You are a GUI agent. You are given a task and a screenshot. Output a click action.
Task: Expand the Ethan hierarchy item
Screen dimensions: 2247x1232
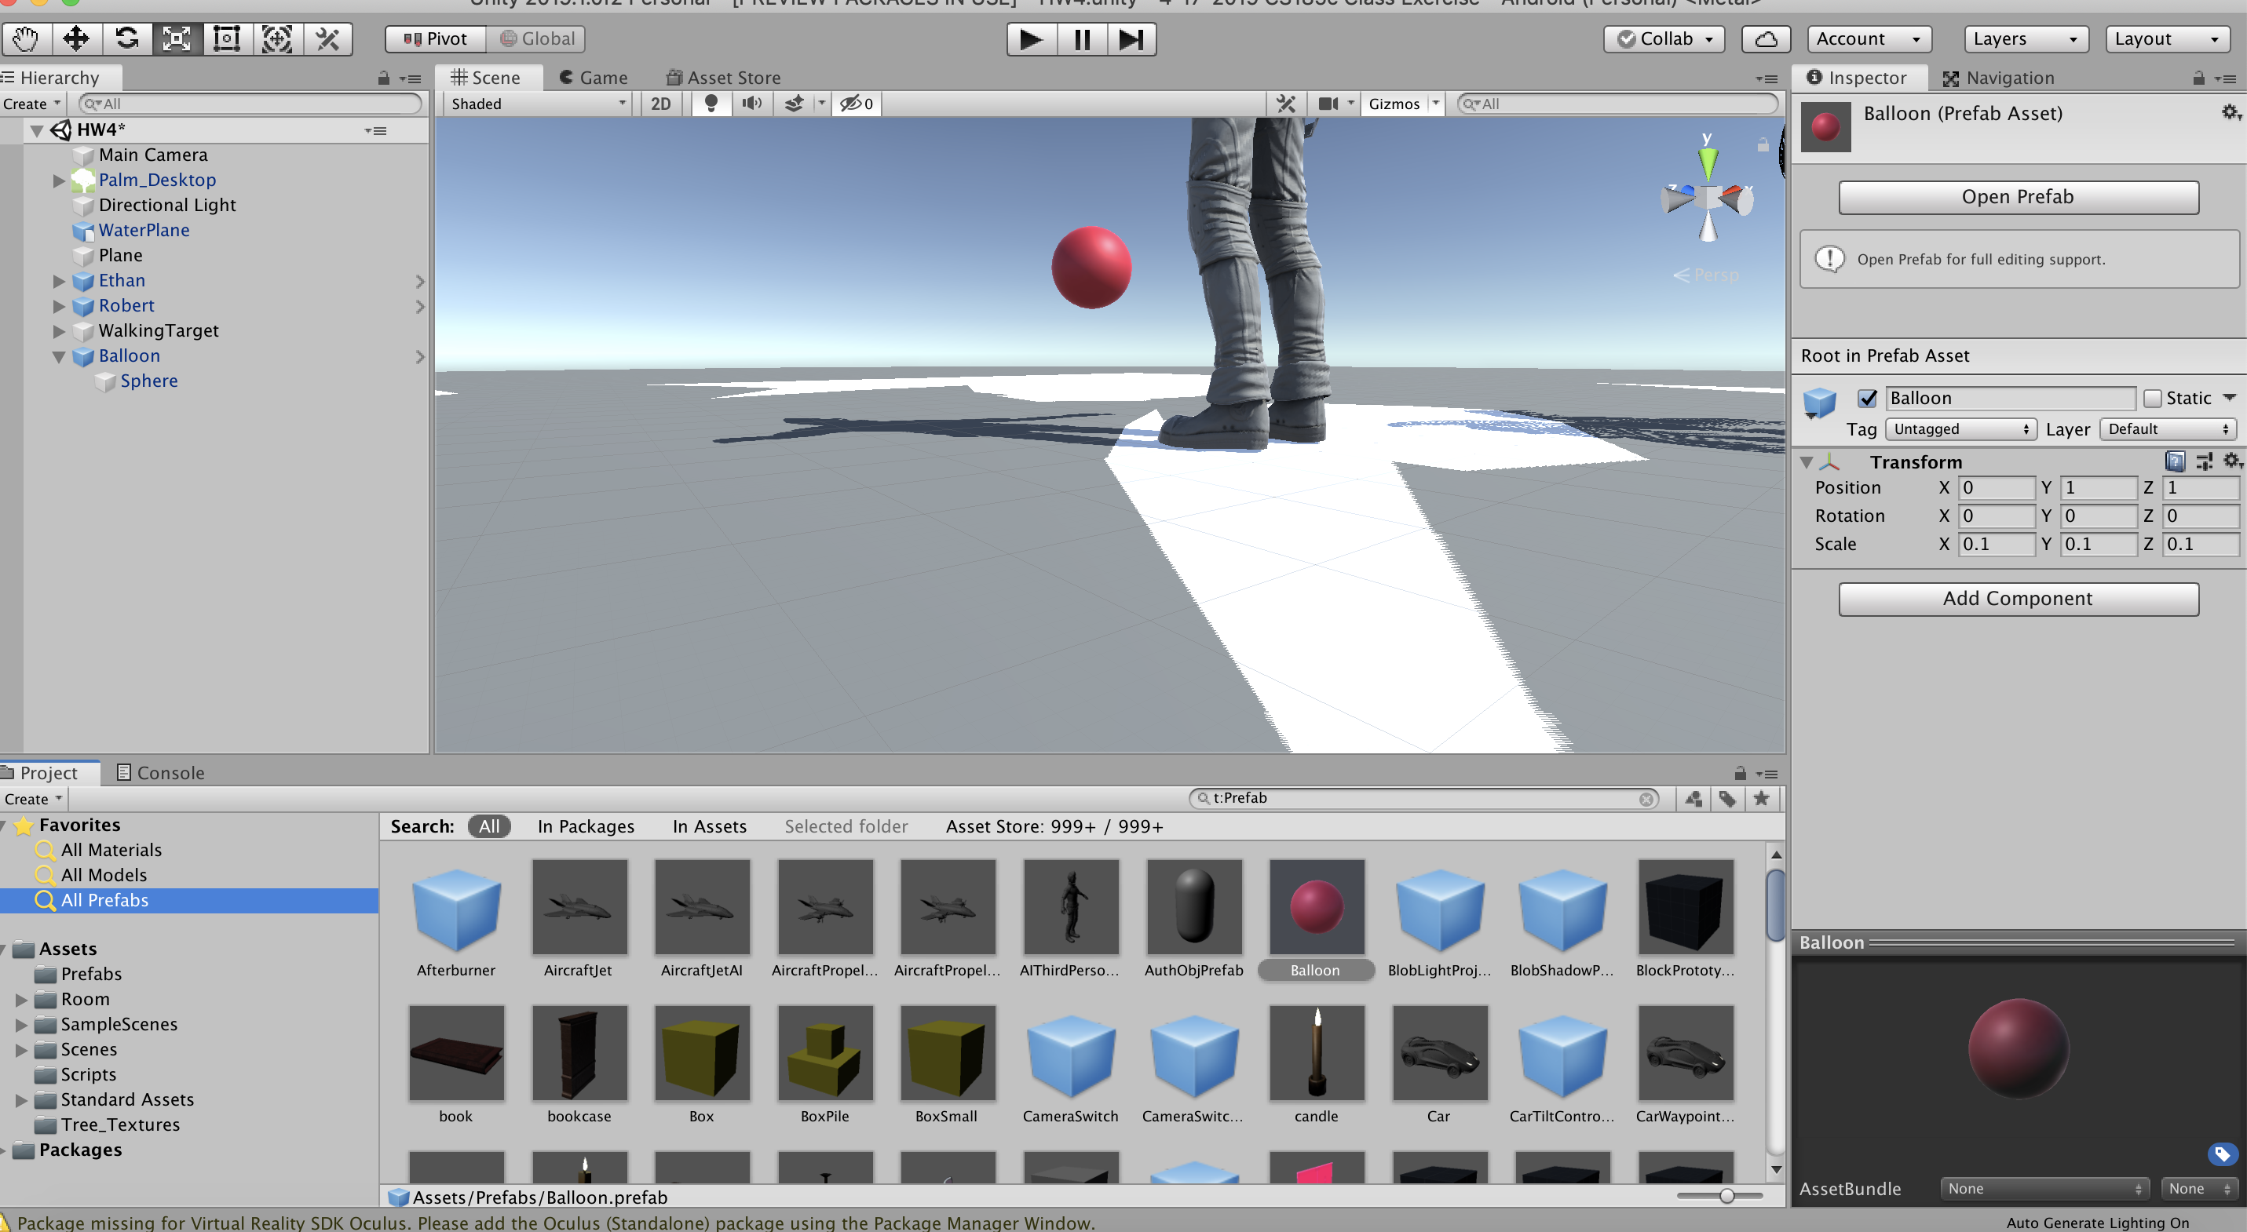tap(58, 281)
